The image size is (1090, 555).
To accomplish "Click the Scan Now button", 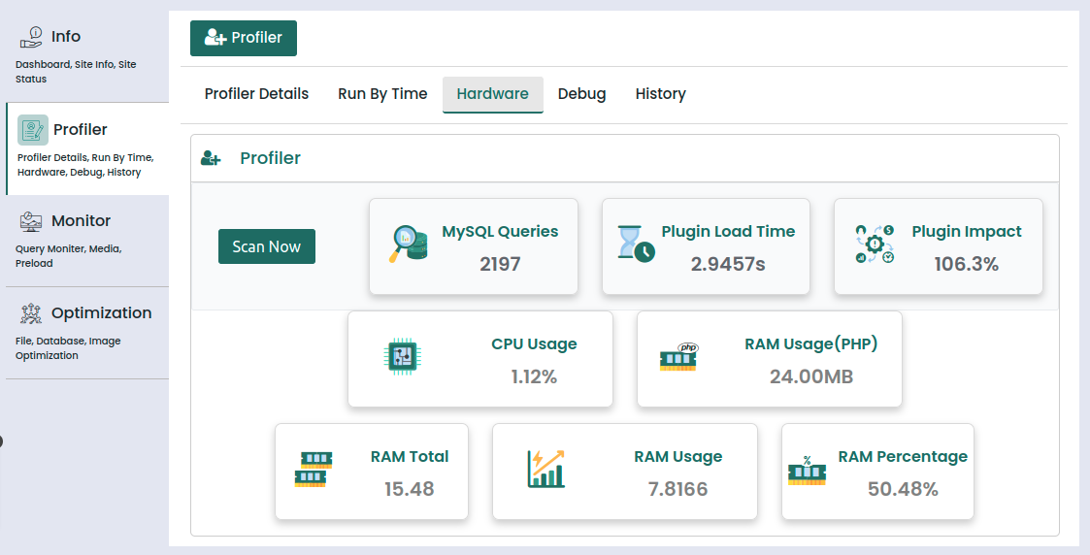I will coord(267,246).
